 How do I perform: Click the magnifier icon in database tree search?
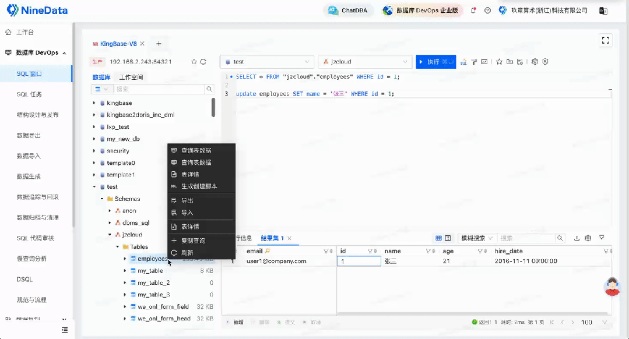tap(209, 89)
